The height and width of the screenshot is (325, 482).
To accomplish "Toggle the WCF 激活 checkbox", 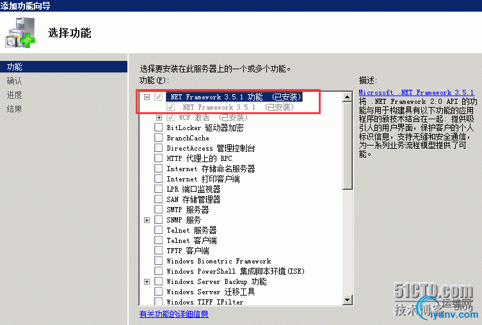I will (x=170, y=117).
